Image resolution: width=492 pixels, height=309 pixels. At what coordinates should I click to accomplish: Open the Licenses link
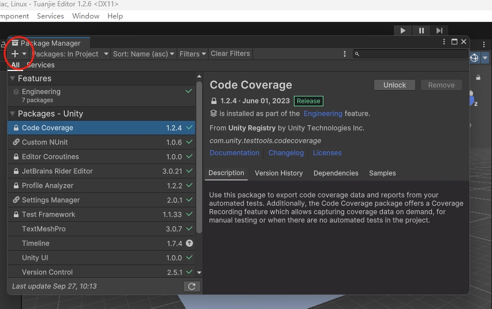pyautogui.click(x=327, y=153)
